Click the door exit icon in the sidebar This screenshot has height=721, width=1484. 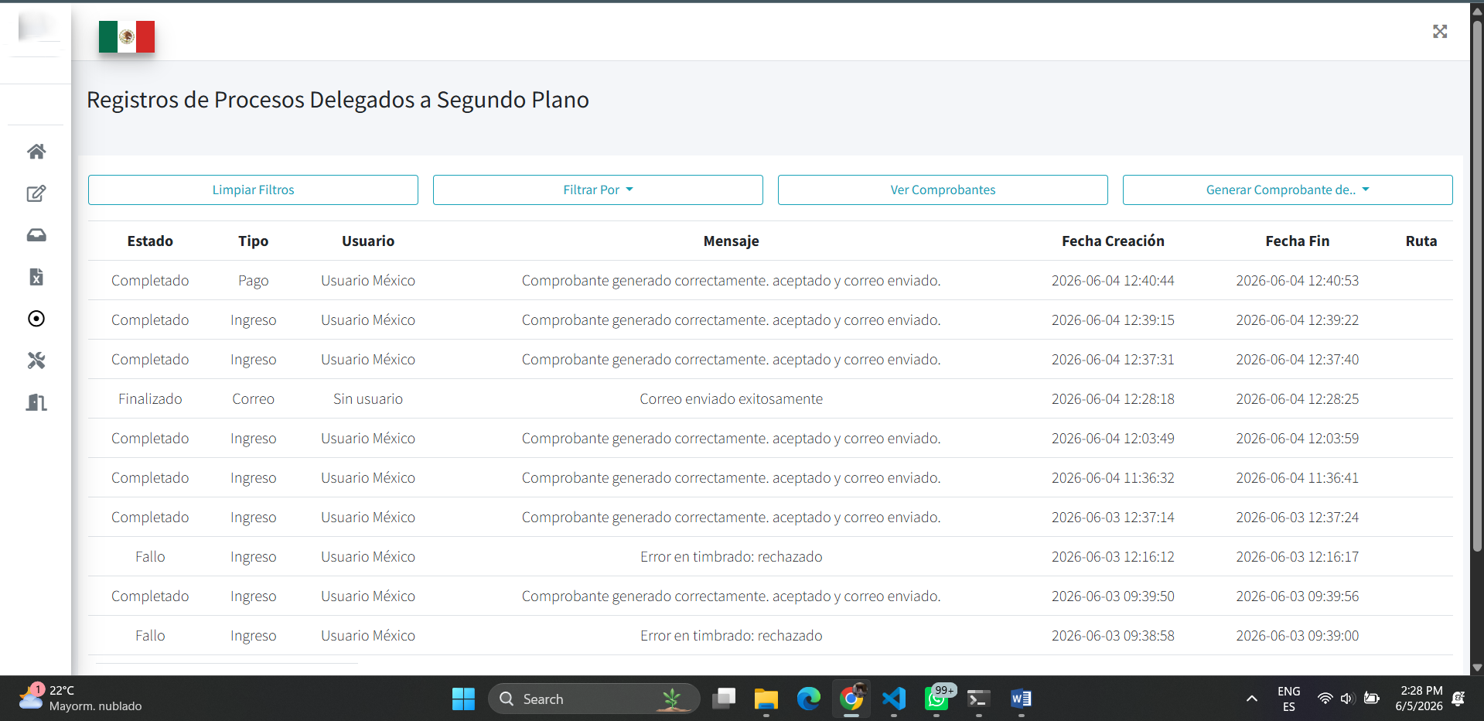pyautogui.click(x=36, y=402)
